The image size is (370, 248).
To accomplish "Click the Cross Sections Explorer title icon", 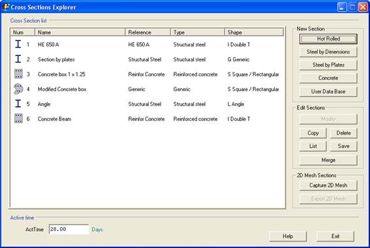I will click(5, 7).
